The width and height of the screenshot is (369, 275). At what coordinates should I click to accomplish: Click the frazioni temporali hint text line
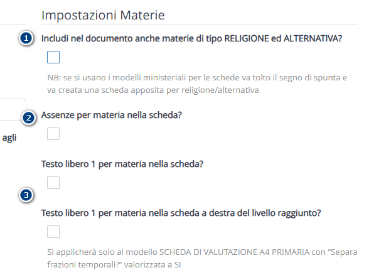click(114, 265)
